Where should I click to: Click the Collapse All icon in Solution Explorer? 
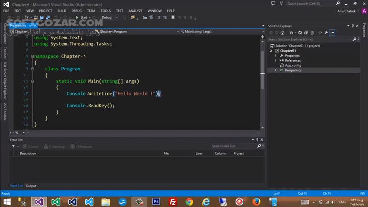(x=306, y=33)
